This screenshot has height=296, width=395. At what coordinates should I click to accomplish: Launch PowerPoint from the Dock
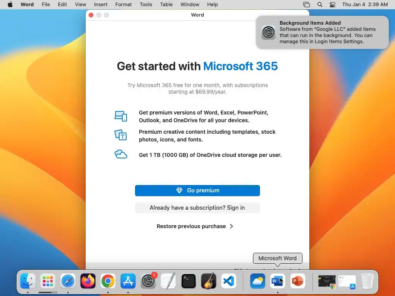298,281
